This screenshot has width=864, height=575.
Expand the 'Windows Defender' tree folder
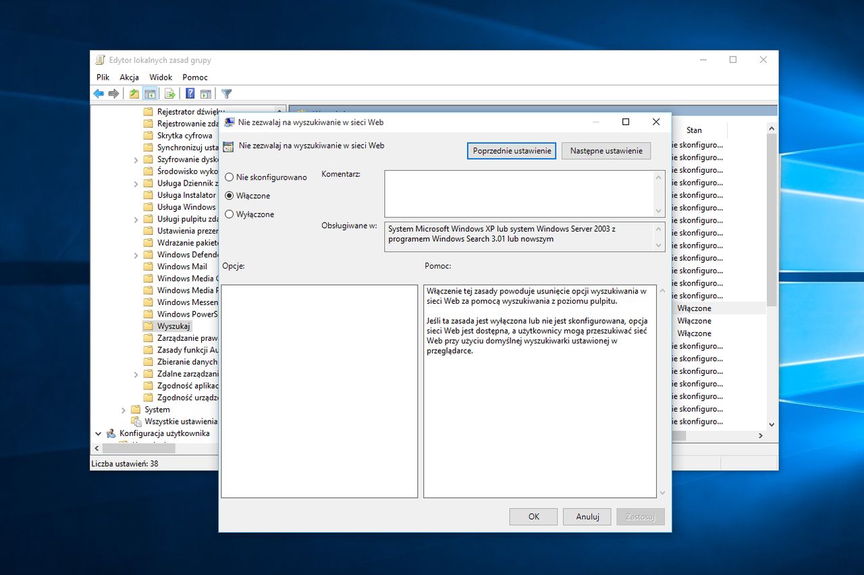tap(136, 255)
